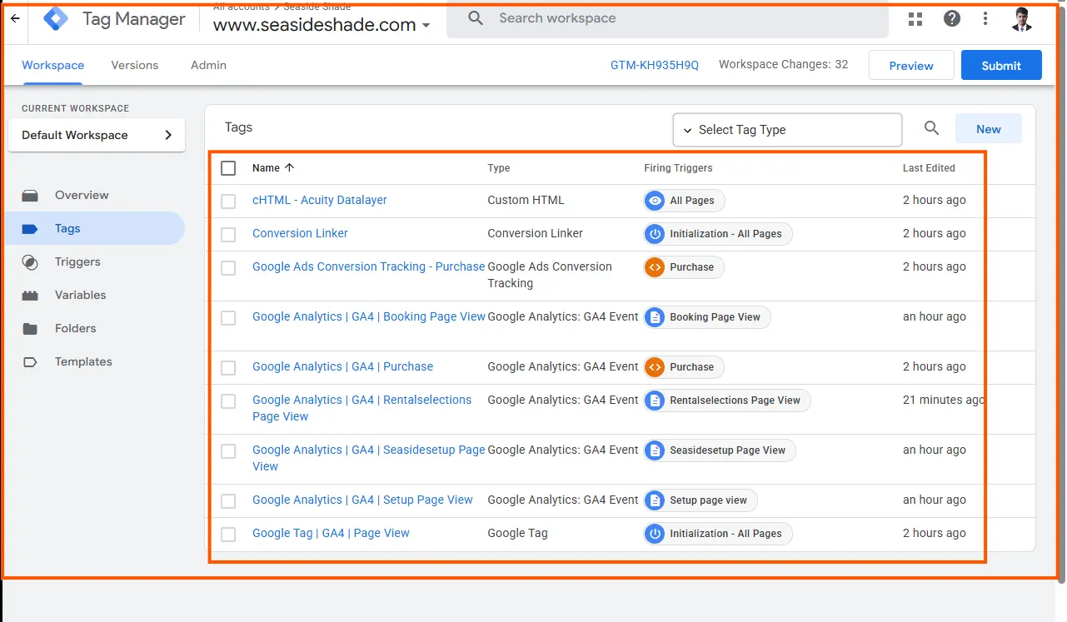1067x622 pixels.
Task: Click the Submit button
Action: 1001,66
